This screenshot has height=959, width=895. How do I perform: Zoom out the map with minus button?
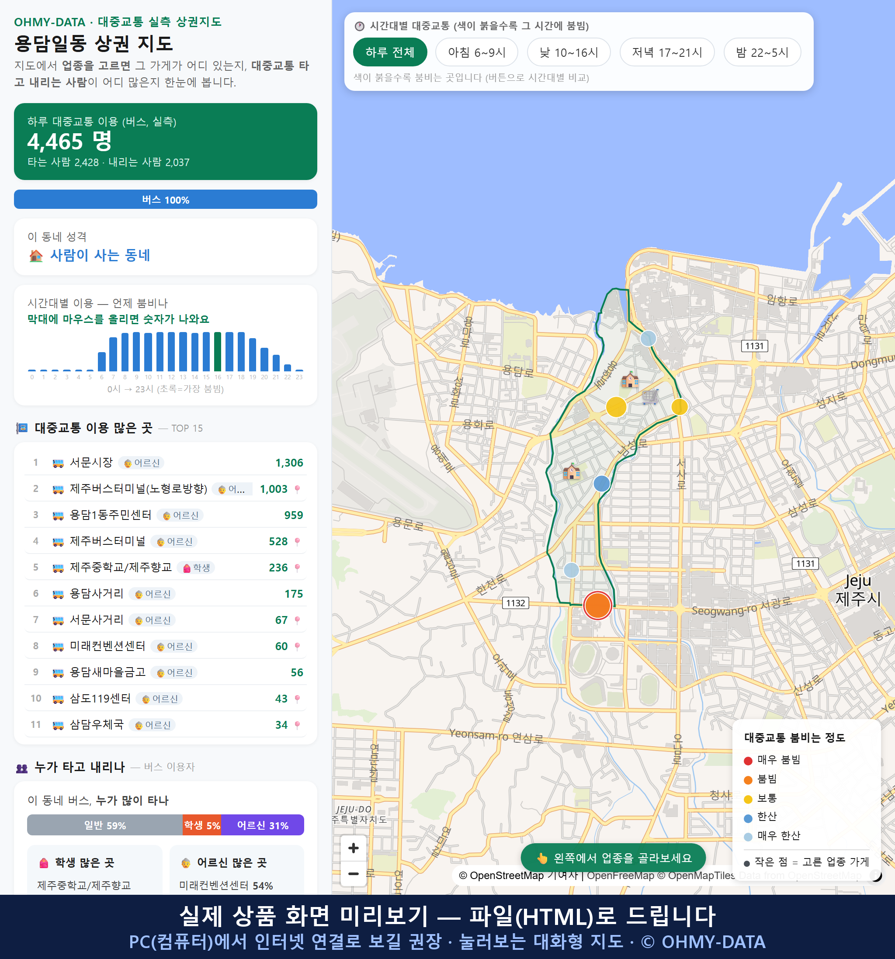353,874
